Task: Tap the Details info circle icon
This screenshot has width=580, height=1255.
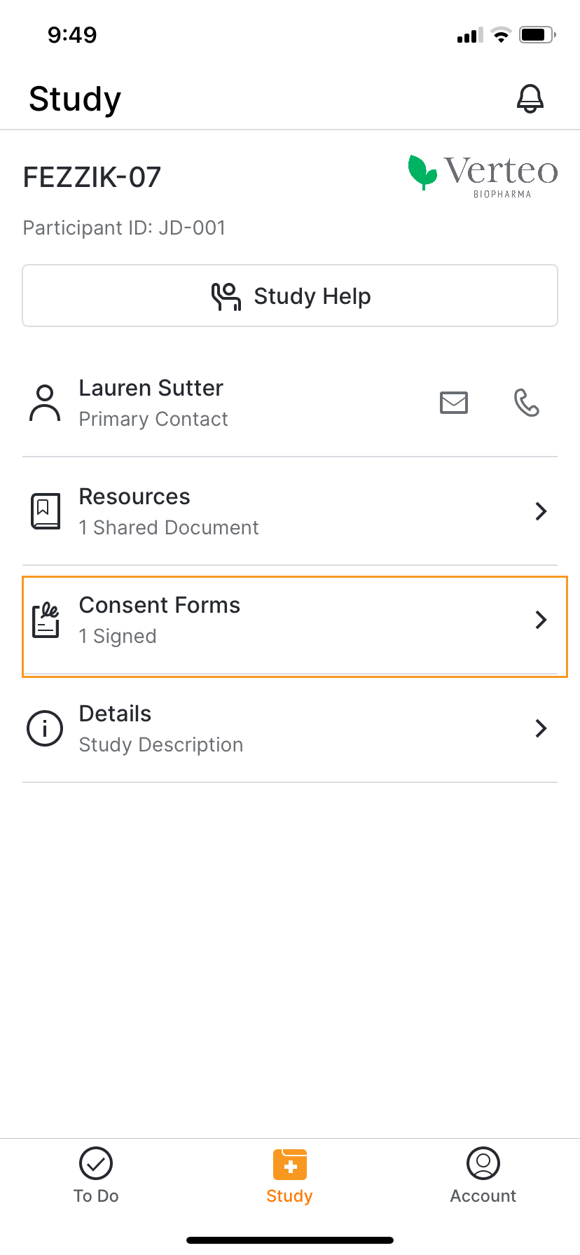Action: click(45, 728)
